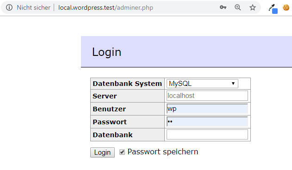Click the Benutzer field containing wp
The height and width of the screenshot is (170, 292).
[x=207, y=109]
